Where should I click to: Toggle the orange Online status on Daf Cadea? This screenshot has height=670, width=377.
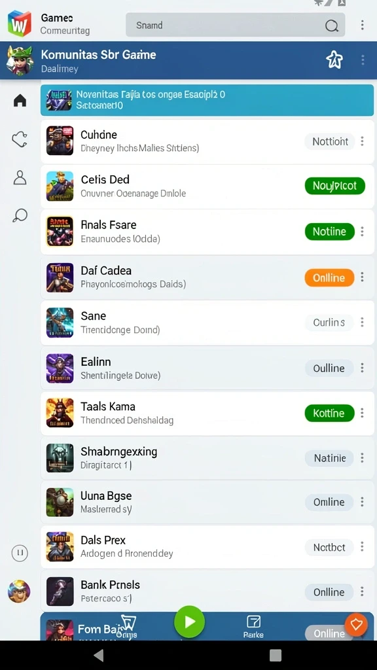click(x=330, y=277)
